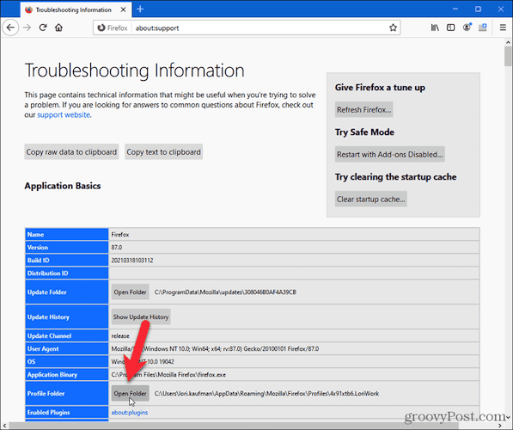
Task: Open the Library icon in toolbar
Action: pos(435,28)
